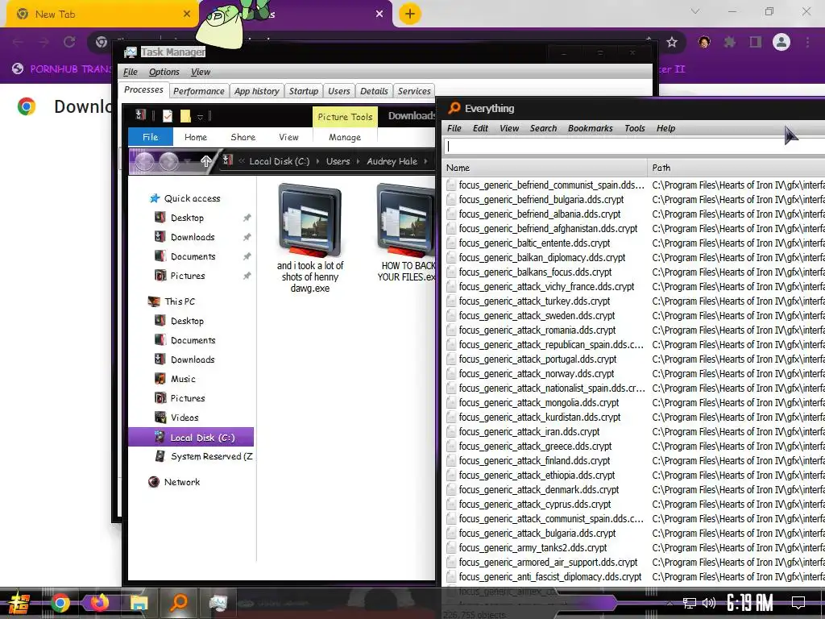
Task: Reload the page in Chrome
Action: tap(69, 42)
